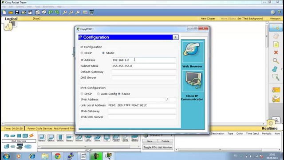Image resolution: width=284 pixels, height=160 pixels.
Task: Open the Drawing Palette icon
Action: point(85,12)
